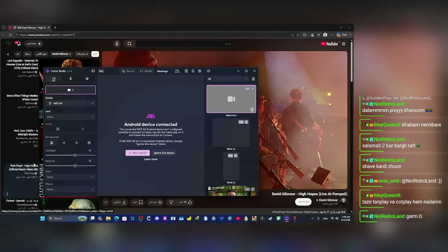Viewport: 448px width, 252px height.
Task: Open the browser tab list chevron
Action: click(x=3, y=28)
